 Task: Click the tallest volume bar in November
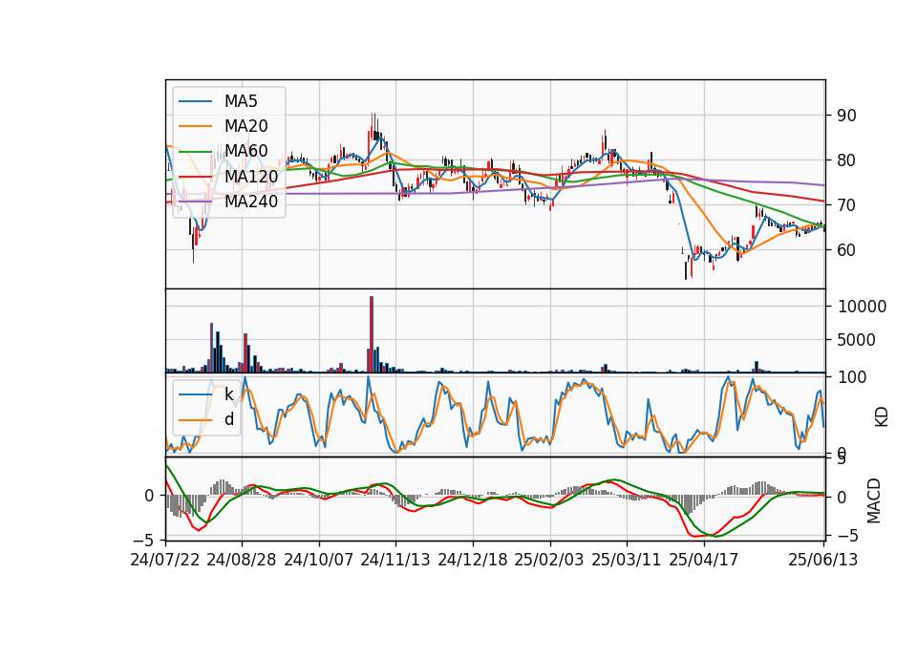pyautogui.click(x=372, y=334)
